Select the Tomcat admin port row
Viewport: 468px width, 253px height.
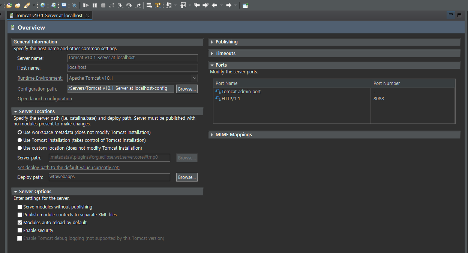coord(334,92)
